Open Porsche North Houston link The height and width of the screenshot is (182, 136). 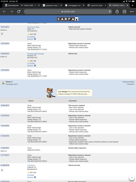click(x=36, y=54)
